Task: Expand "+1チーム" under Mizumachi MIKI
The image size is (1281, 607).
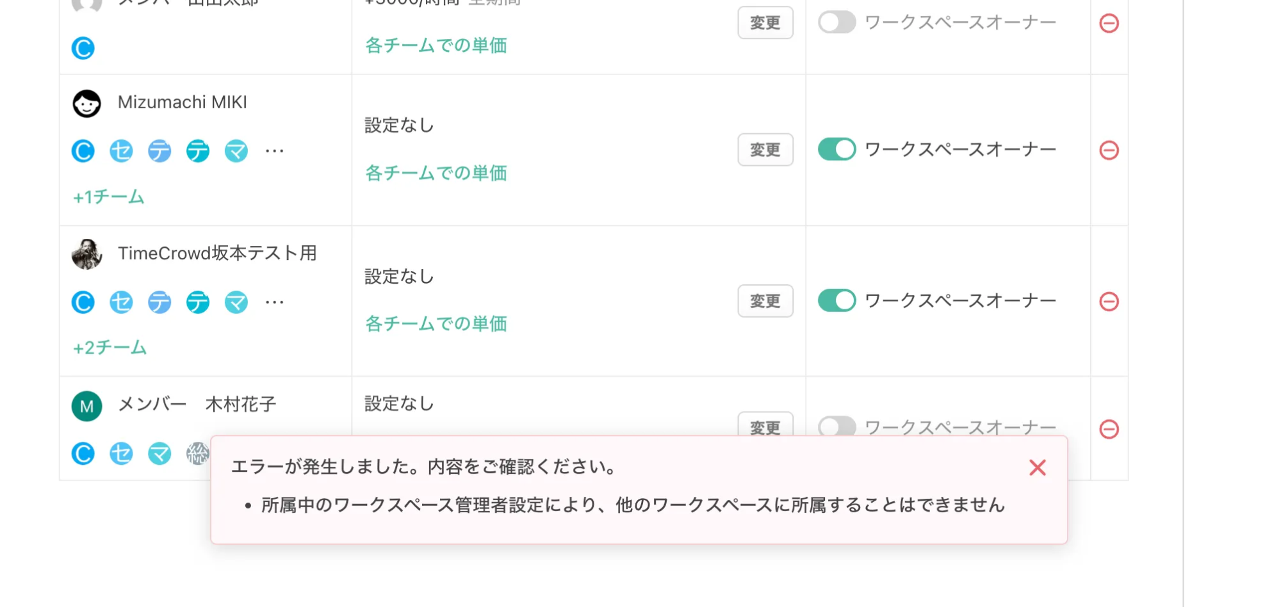Action: click(109, 197)
